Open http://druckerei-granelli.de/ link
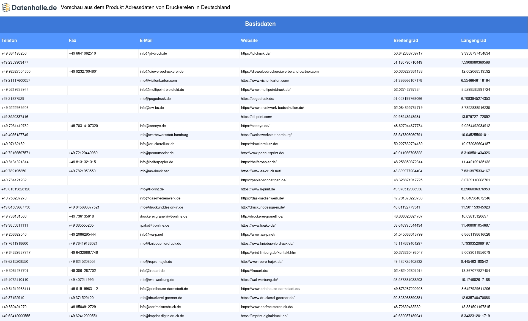Screen dimensions: 528x321 coord(262,216)
